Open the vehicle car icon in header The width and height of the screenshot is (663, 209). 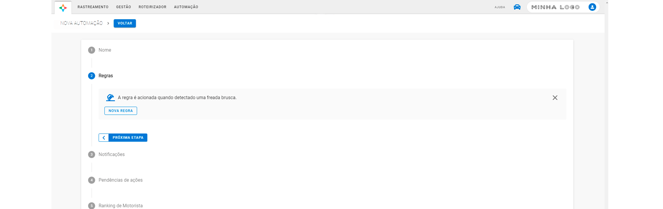click(x=517, y=7)
